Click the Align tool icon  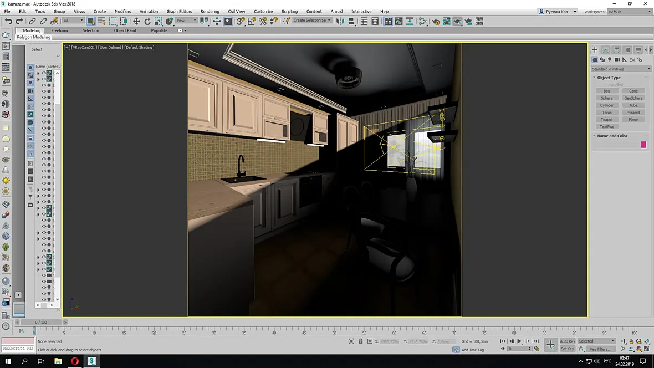tap(351, 21)
